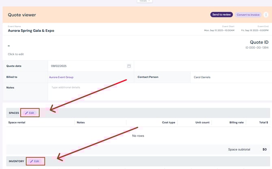Click the 'Click to edit' description text
This screenshot has height=169, width=272.
pyautogui.click(x=16, y=54)
